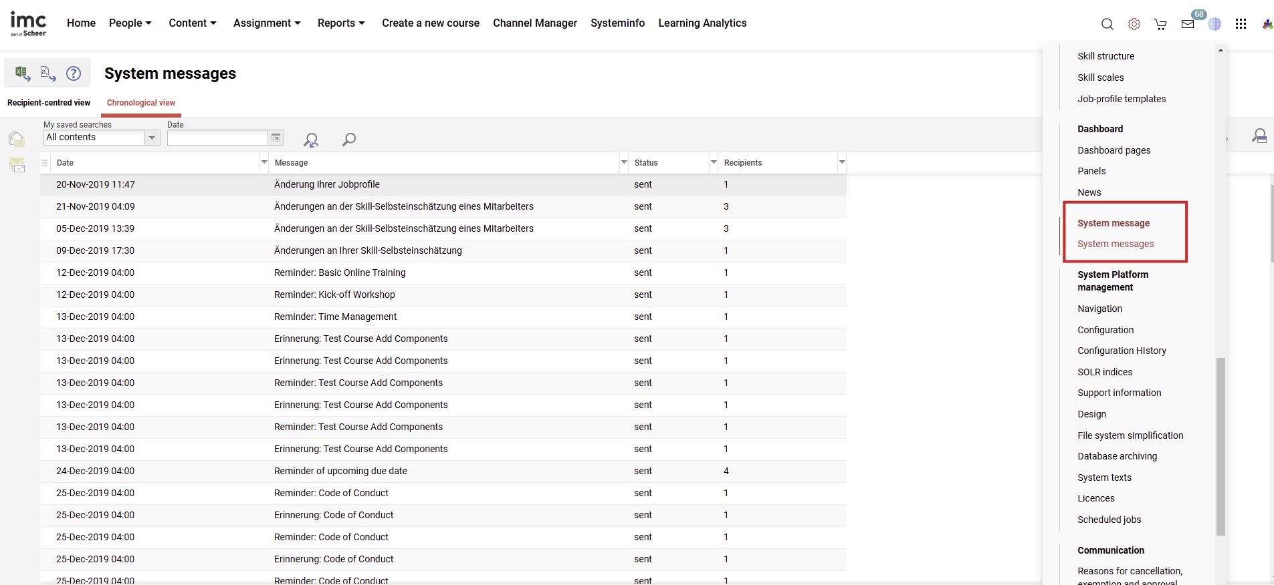
Task: Open the Status column header dropdown arrow
Action: click(x=713, y=162)
